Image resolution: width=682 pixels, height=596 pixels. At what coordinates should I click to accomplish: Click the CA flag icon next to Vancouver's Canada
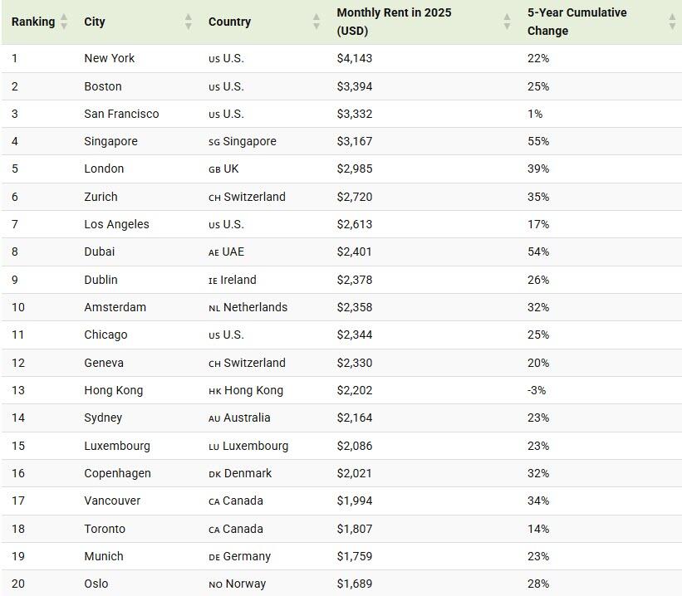pyautogui.click(x=216, y=501)
